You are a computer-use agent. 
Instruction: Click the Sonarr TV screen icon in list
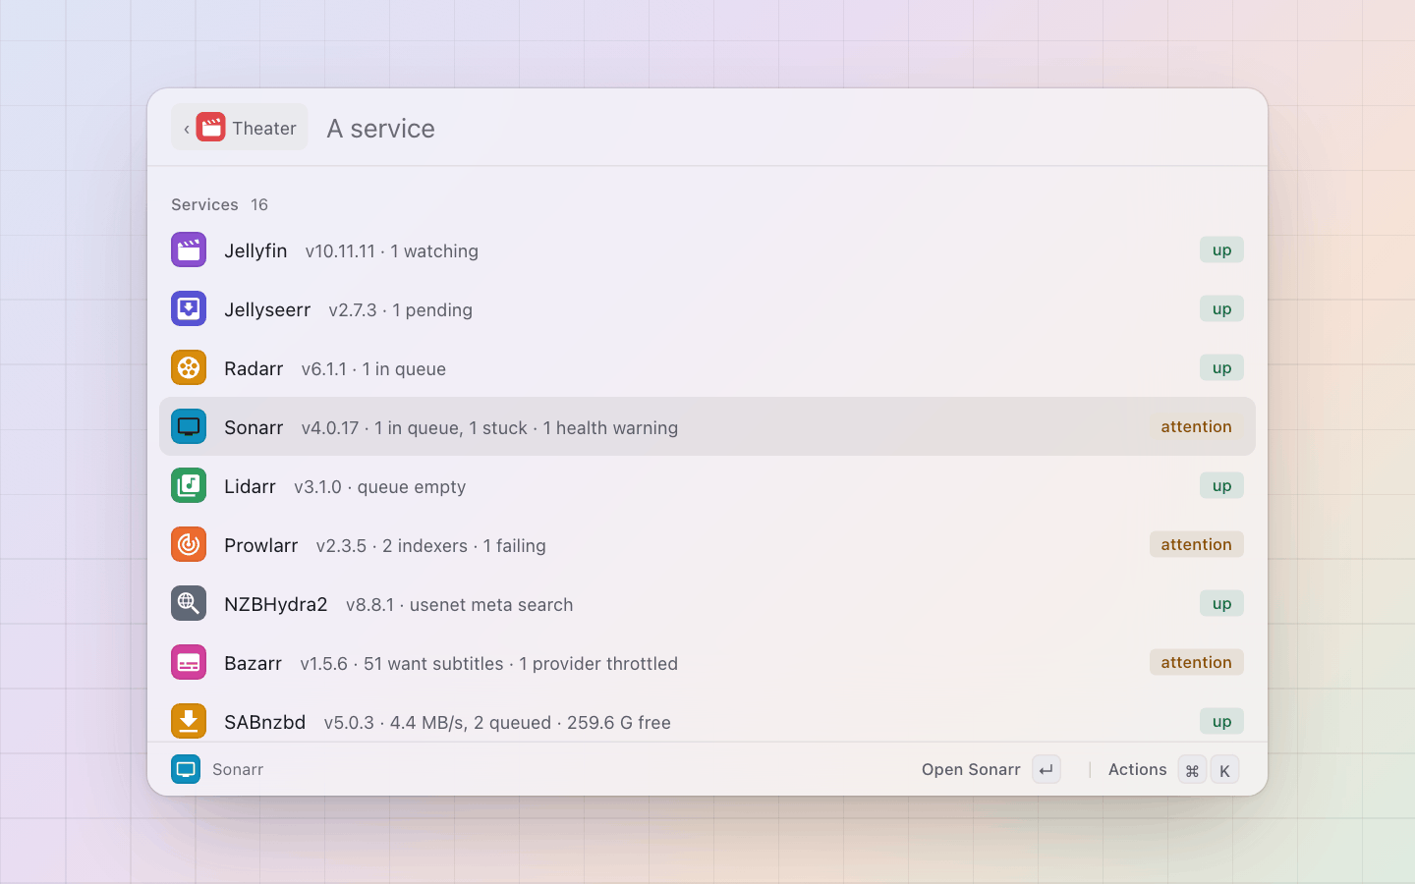tap(189, 426)
